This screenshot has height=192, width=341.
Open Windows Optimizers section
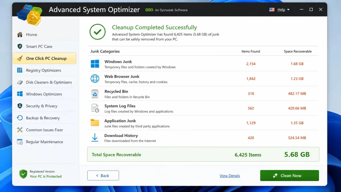coord(44,94)
